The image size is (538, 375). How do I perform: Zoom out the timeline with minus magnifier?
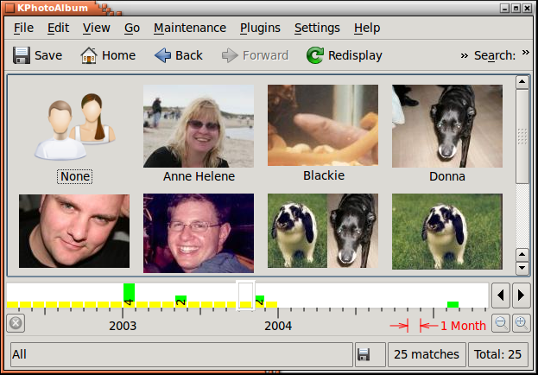click(501, 324)
